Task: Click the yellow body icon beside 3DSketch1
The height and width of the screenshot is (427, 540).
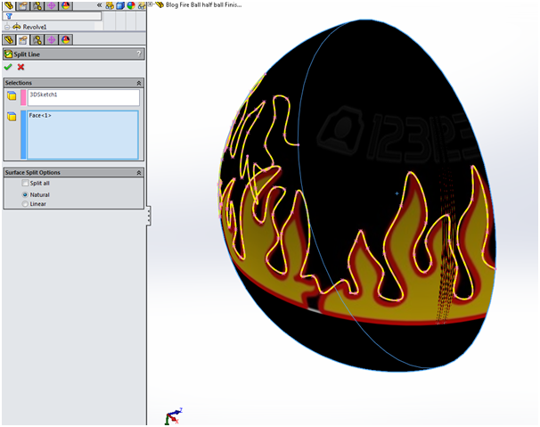Action: 11,94
